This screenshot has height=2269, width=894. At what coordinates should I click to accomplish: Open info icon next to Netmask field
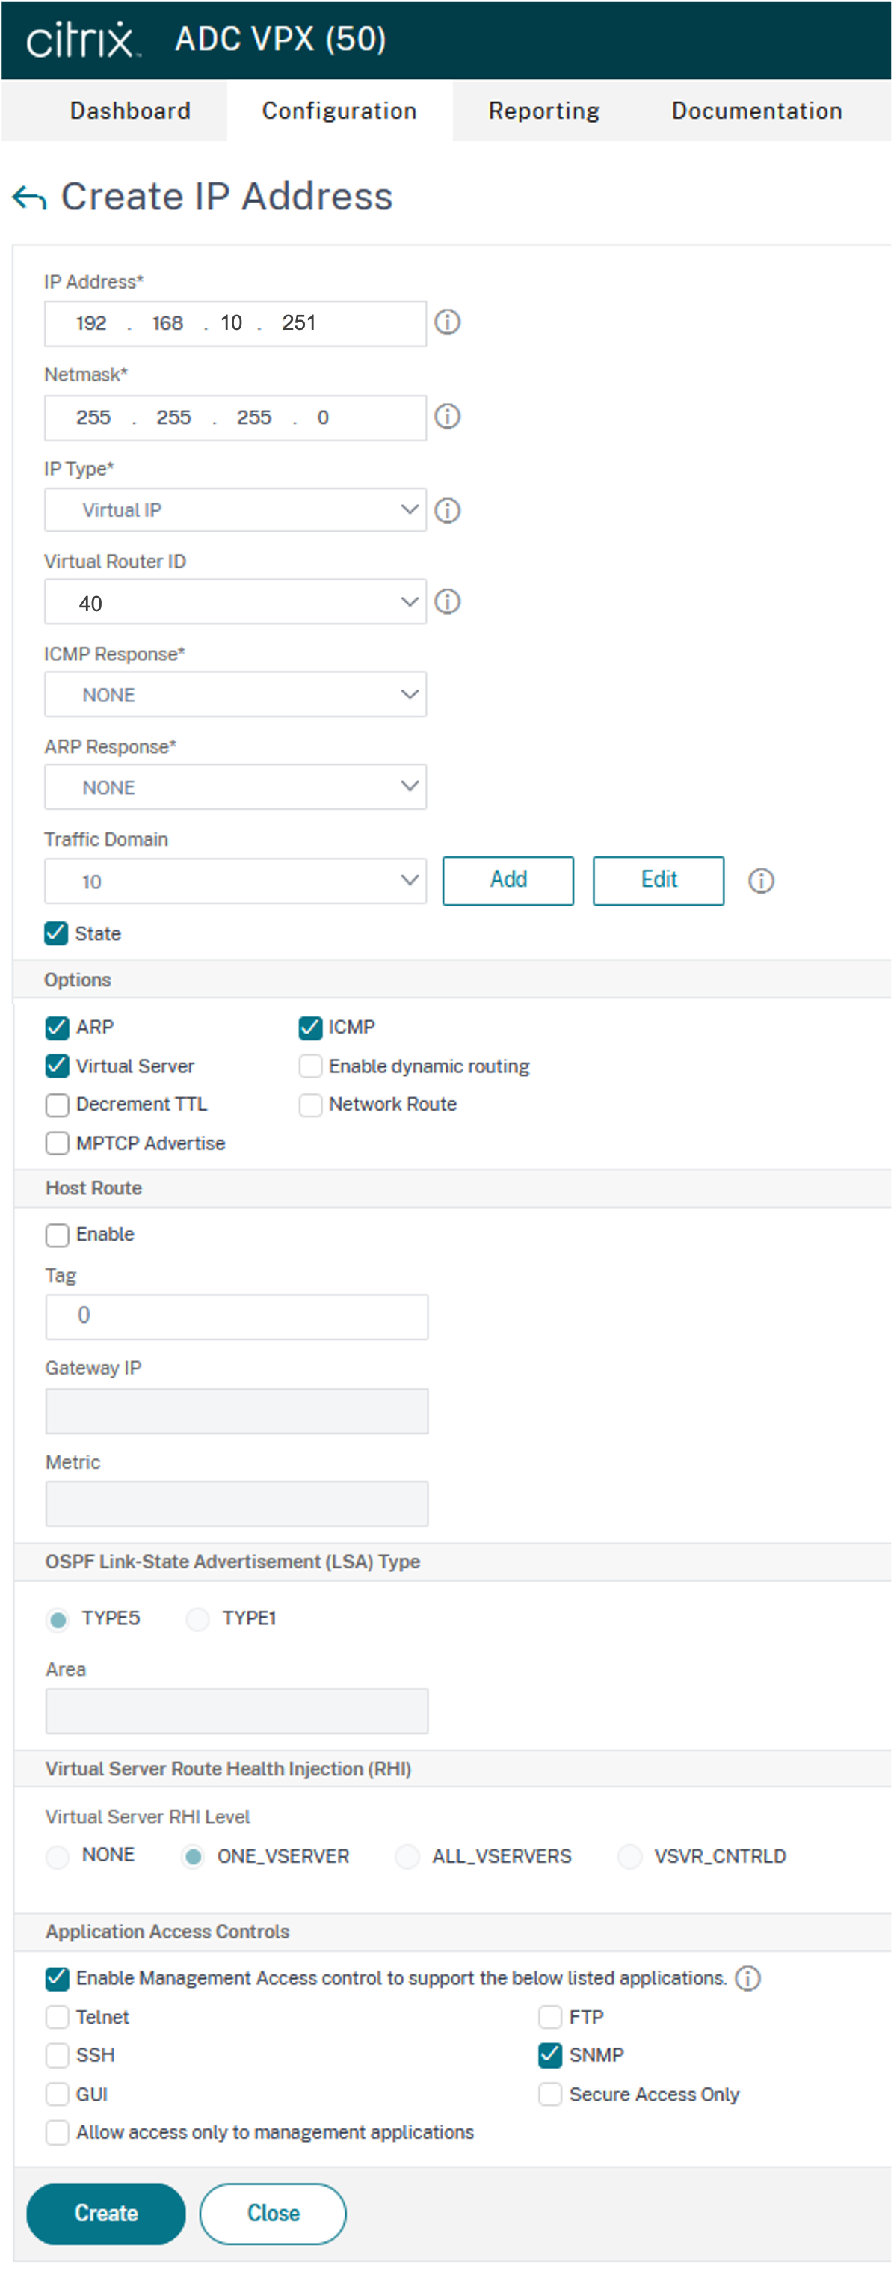[x=448, y=417]
